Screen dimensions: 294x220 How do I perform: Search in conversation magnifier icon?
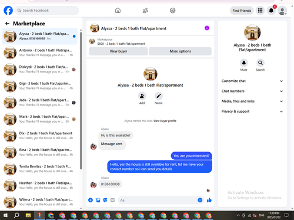(260, 63)
